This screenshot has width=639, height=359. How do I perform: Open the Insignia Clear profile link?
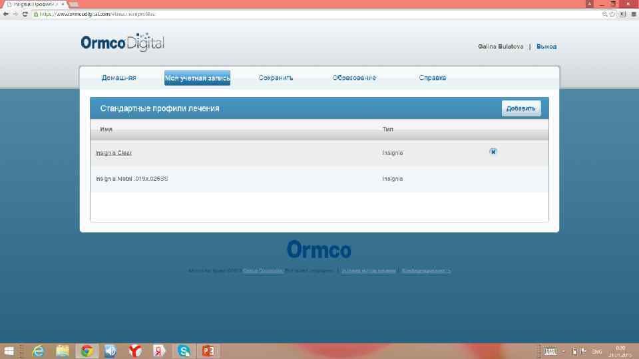[x=114, y=153]
